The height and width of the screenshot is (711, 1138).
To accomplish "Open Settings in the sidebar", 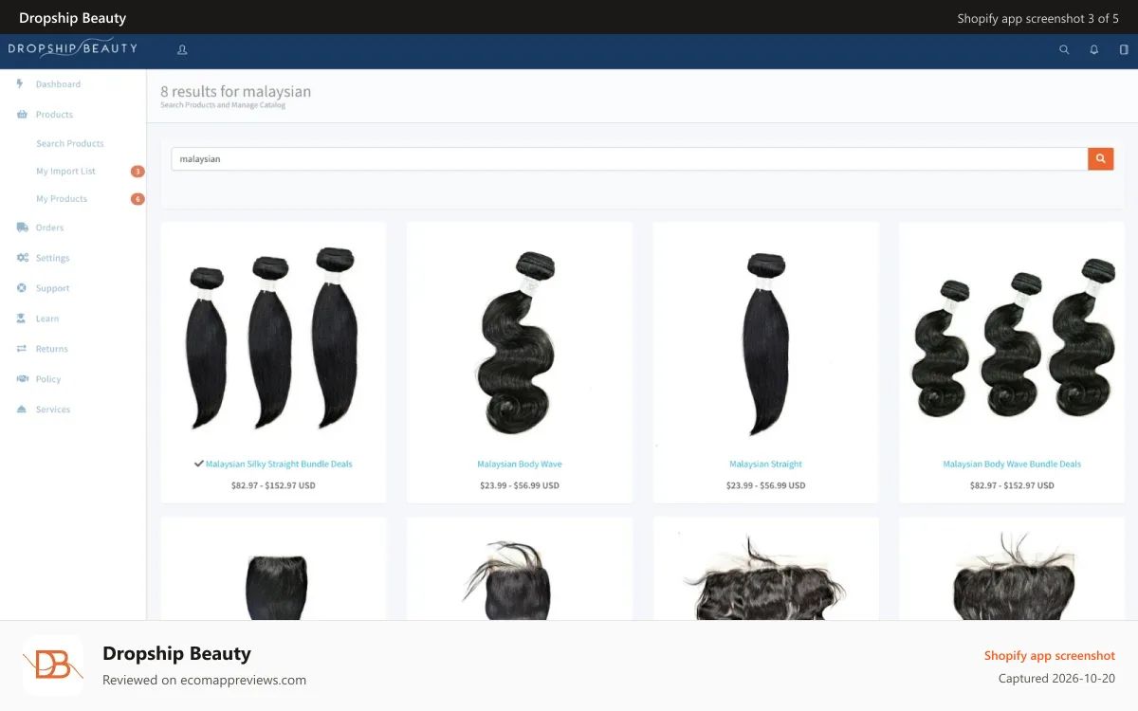I will [52, 258].
